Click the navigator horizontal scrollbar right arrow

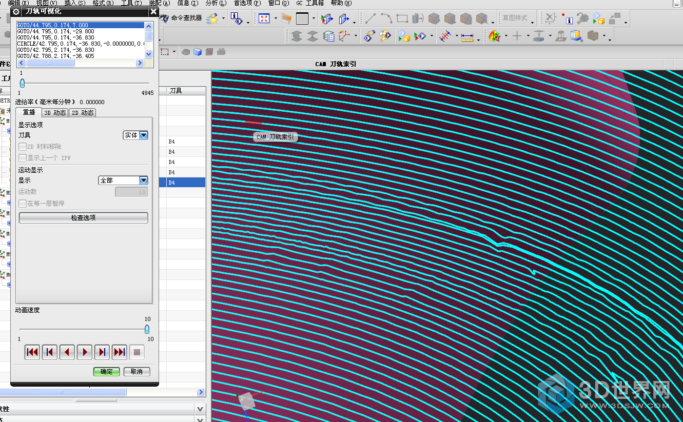201,392
